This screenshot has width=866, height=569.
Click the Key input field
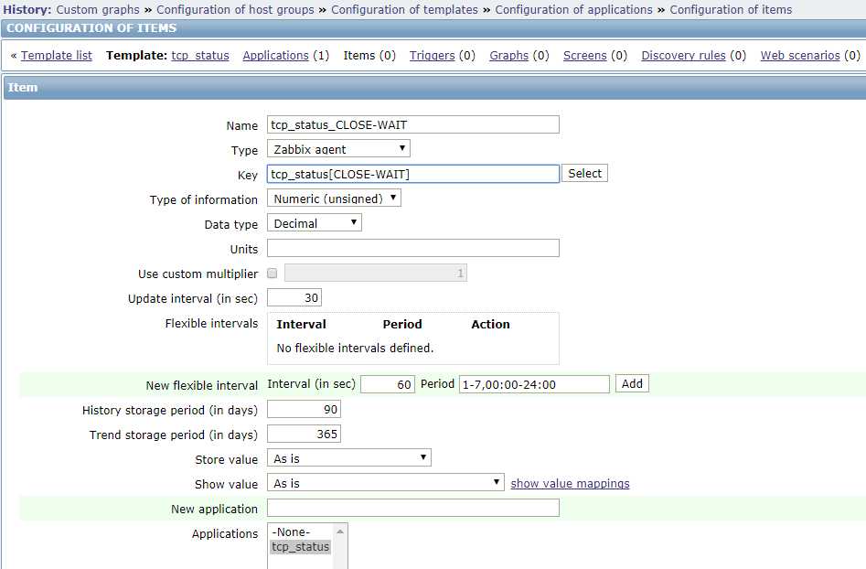tap(413, 174)
